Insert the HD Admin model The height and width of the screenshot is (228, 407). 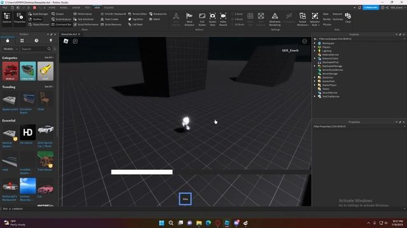point(27,132)
